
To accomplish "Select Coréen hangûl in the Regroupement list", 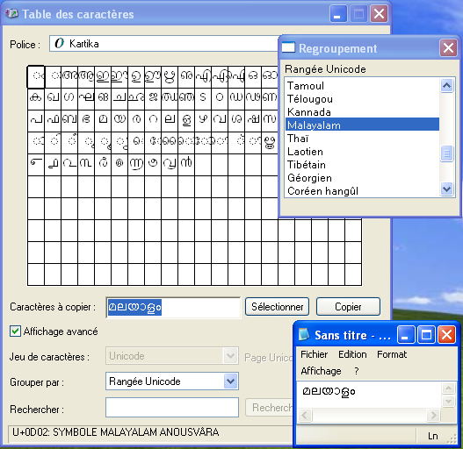I will [362, 191].
